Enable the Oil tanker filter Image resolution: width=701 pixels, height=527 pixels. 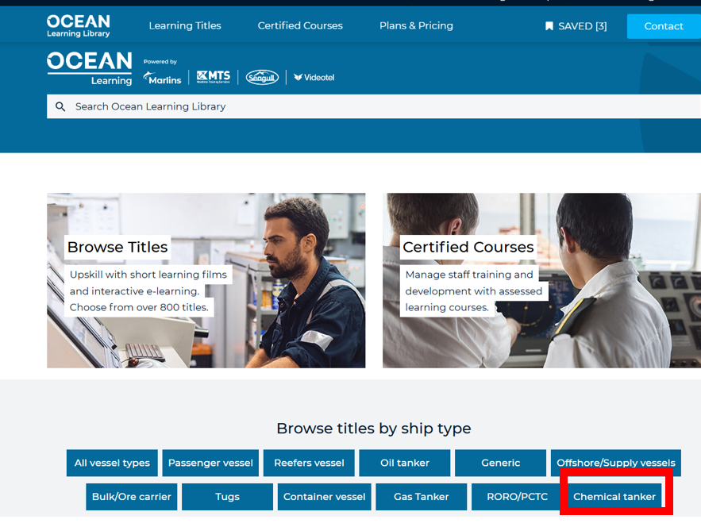click(404, 463)
